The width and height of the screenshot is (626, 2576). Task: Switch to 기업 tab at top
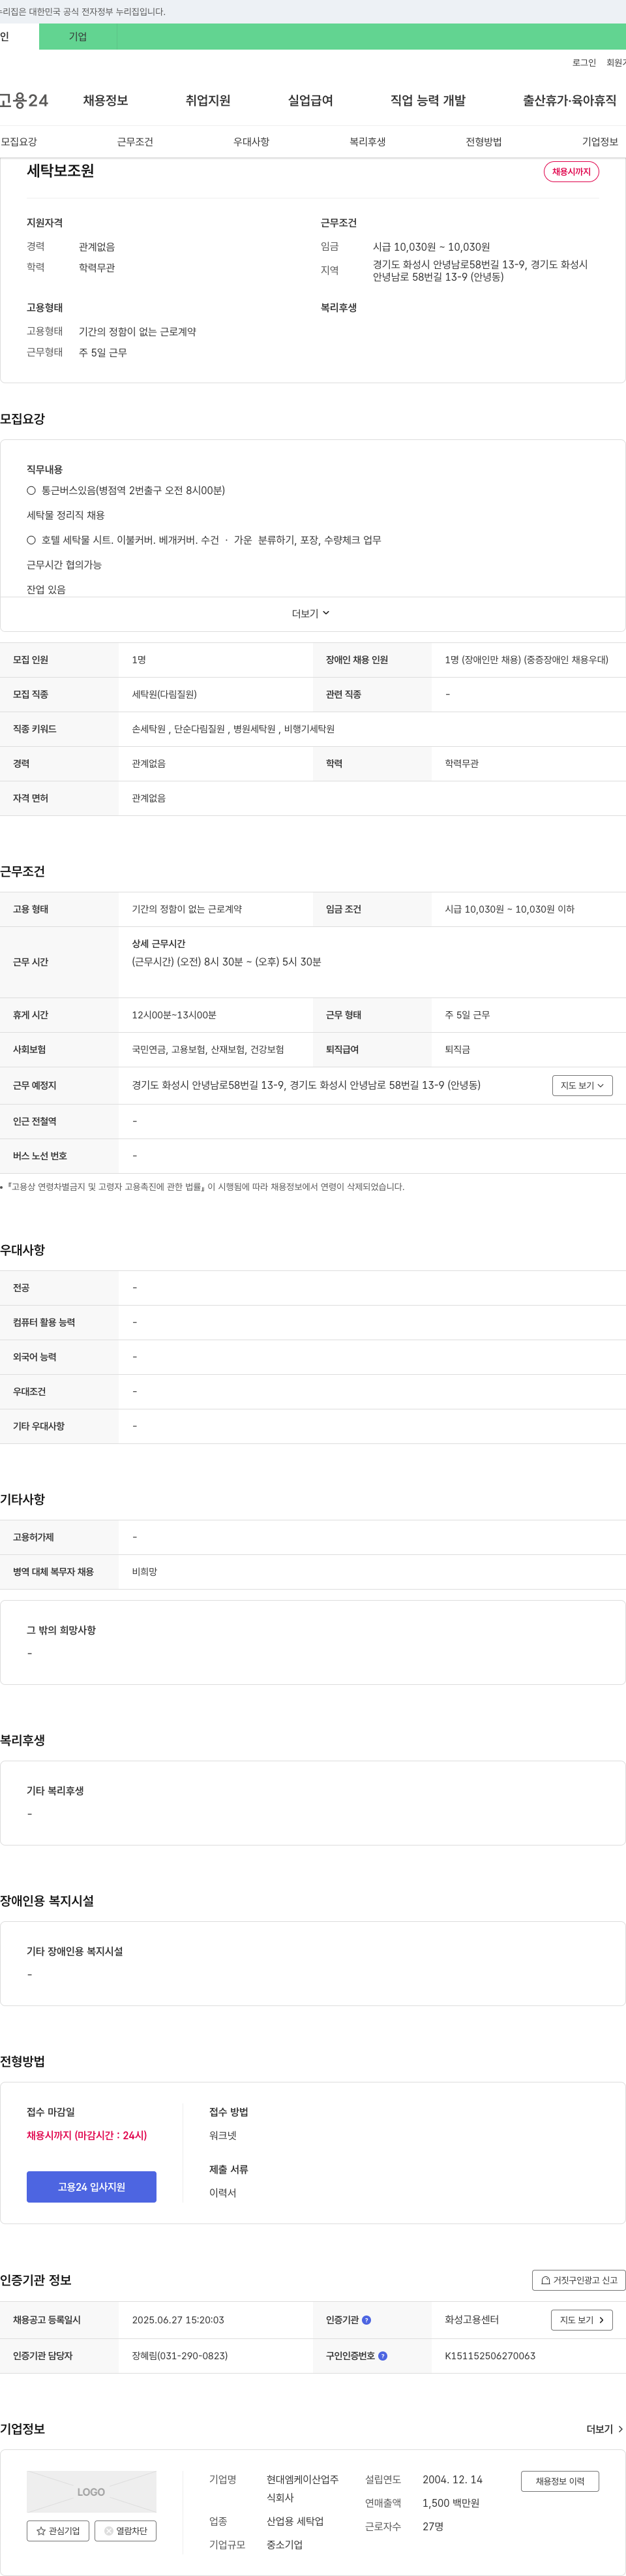(78, 37)
